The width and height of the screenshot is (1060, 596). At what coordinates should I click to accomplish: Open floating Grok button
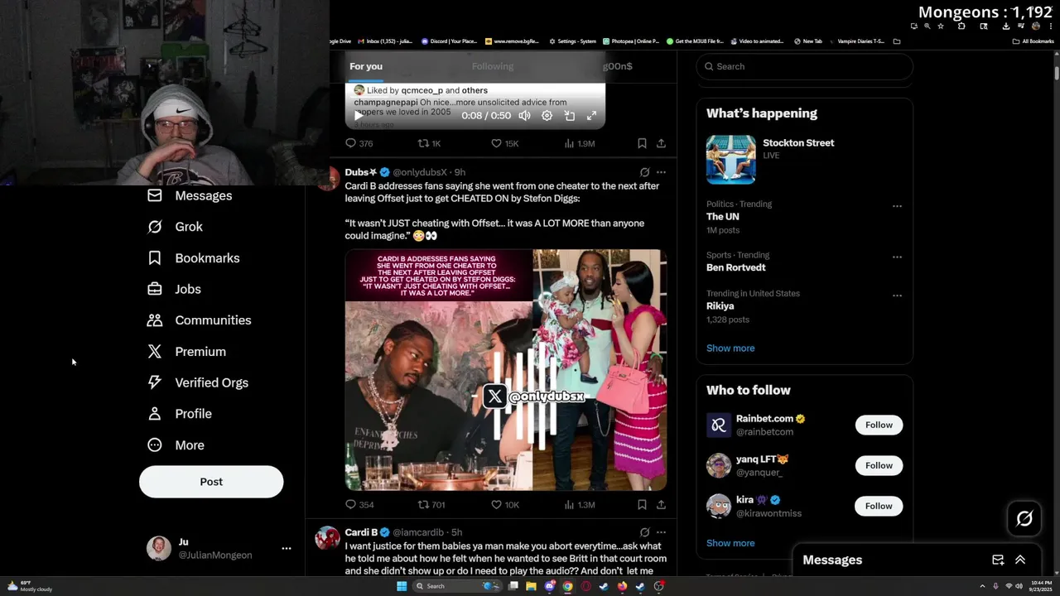[1024, 519]
